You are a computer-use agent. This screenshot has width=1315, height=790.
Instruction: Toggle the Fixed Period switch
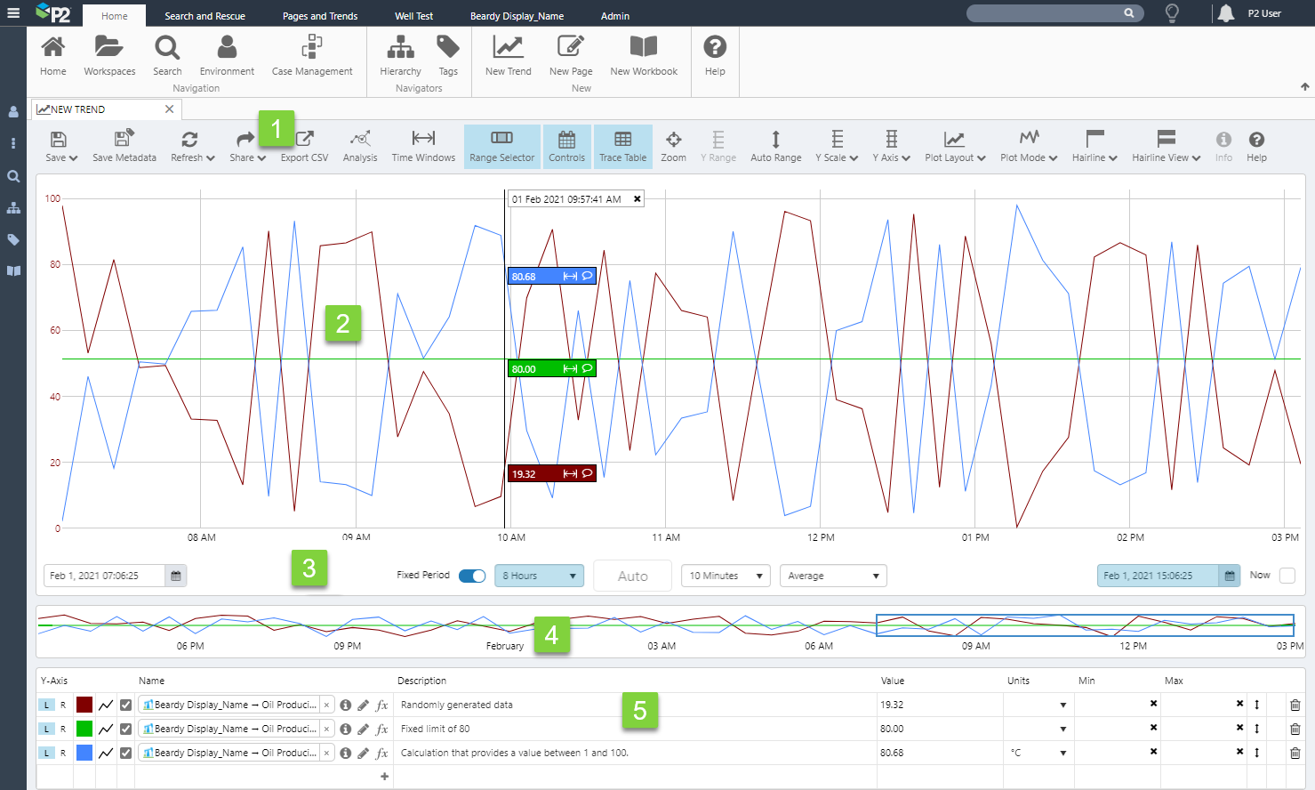click(472, 576)
